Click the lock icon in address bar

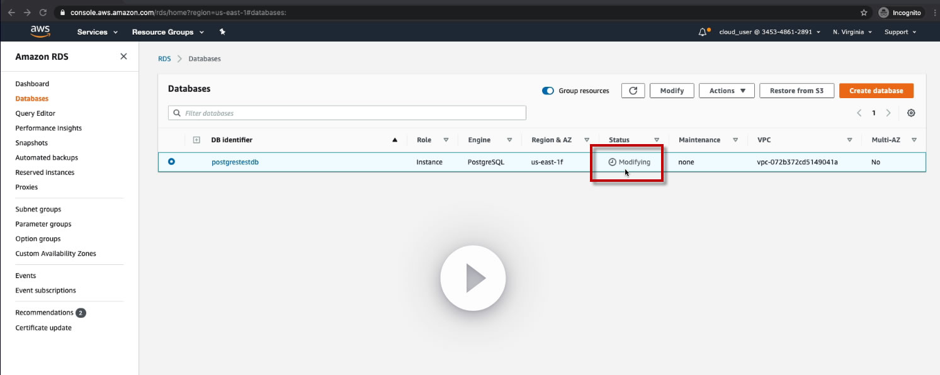(62, 13)
